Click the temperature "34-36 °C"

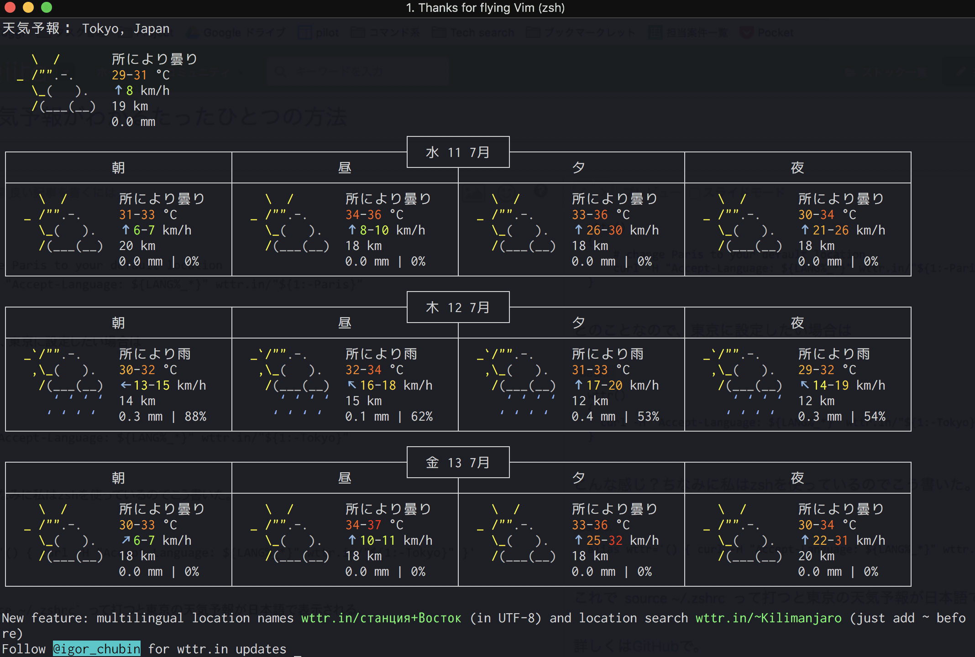point(374,214)
